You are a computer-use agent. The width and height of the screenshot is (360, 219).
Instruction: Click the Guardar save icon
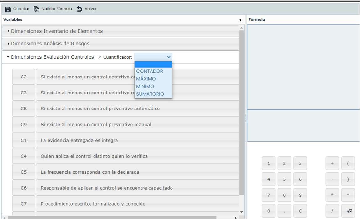pos(8,9)
